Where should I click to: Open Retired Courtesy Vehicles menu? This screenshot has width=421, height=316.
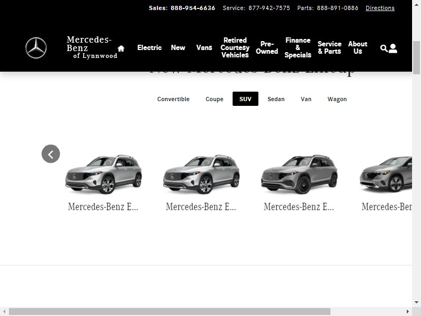pyautogui.click(x=235, y=47)
